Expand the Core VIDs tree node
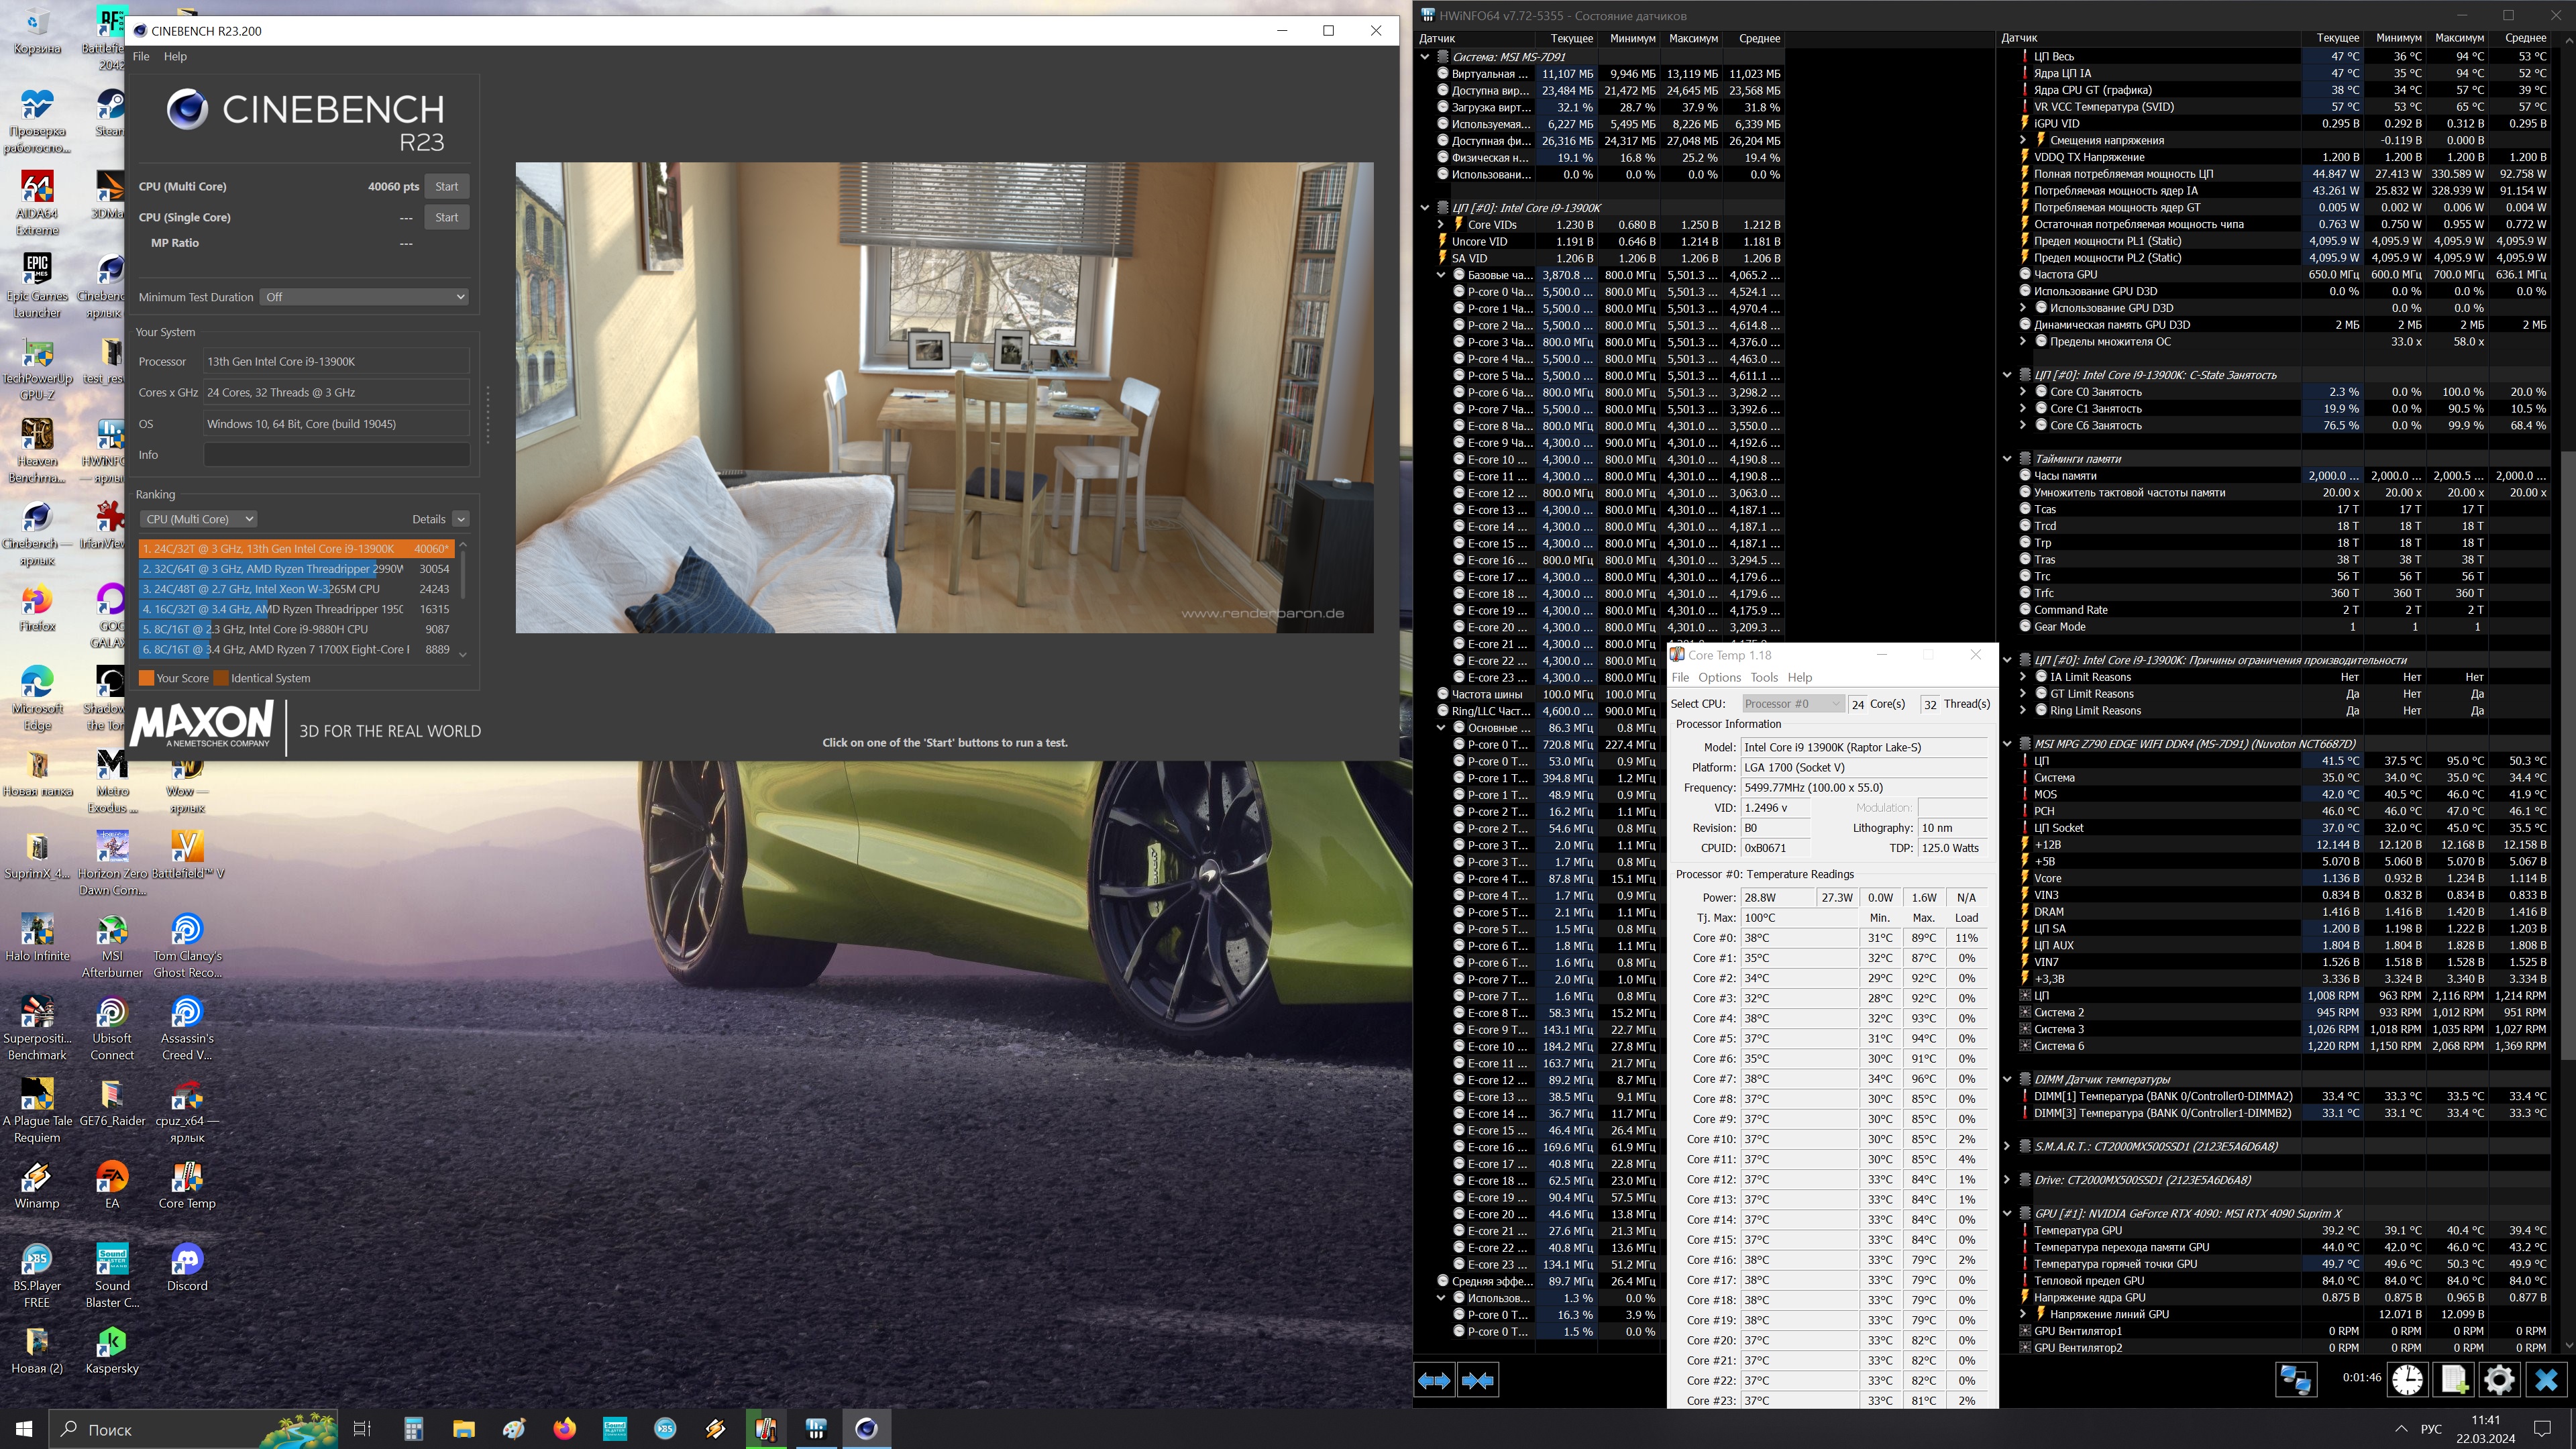This screenshot has width=2576, height=1449. point(1441,225)
